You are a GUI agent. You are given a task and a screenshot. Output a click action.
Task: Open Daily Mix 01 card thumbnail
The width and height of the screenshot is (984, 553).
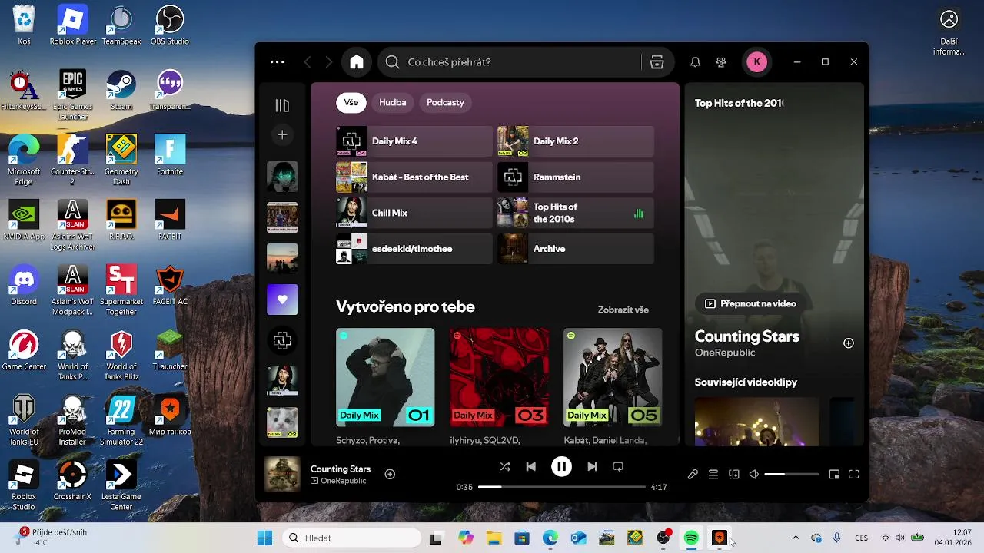click(385, 377)
